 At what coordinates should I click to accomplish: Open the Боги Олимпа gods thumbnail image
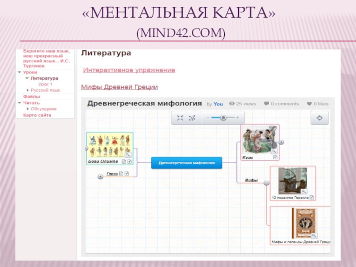coord(109,146)
